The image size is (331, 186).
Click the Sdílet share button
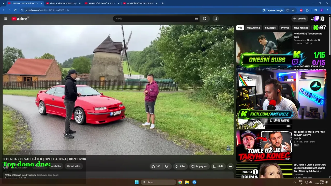click(180, 166)
